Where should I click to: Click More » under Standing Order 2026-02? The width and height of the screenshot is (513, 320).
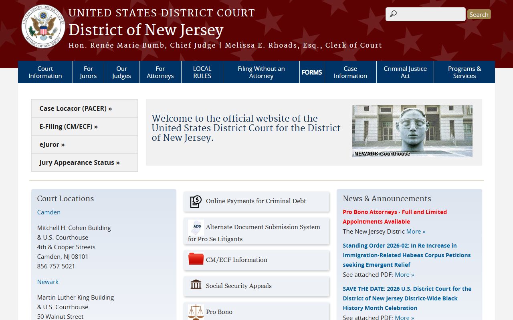pyautogui.click(x=404, y=274)
